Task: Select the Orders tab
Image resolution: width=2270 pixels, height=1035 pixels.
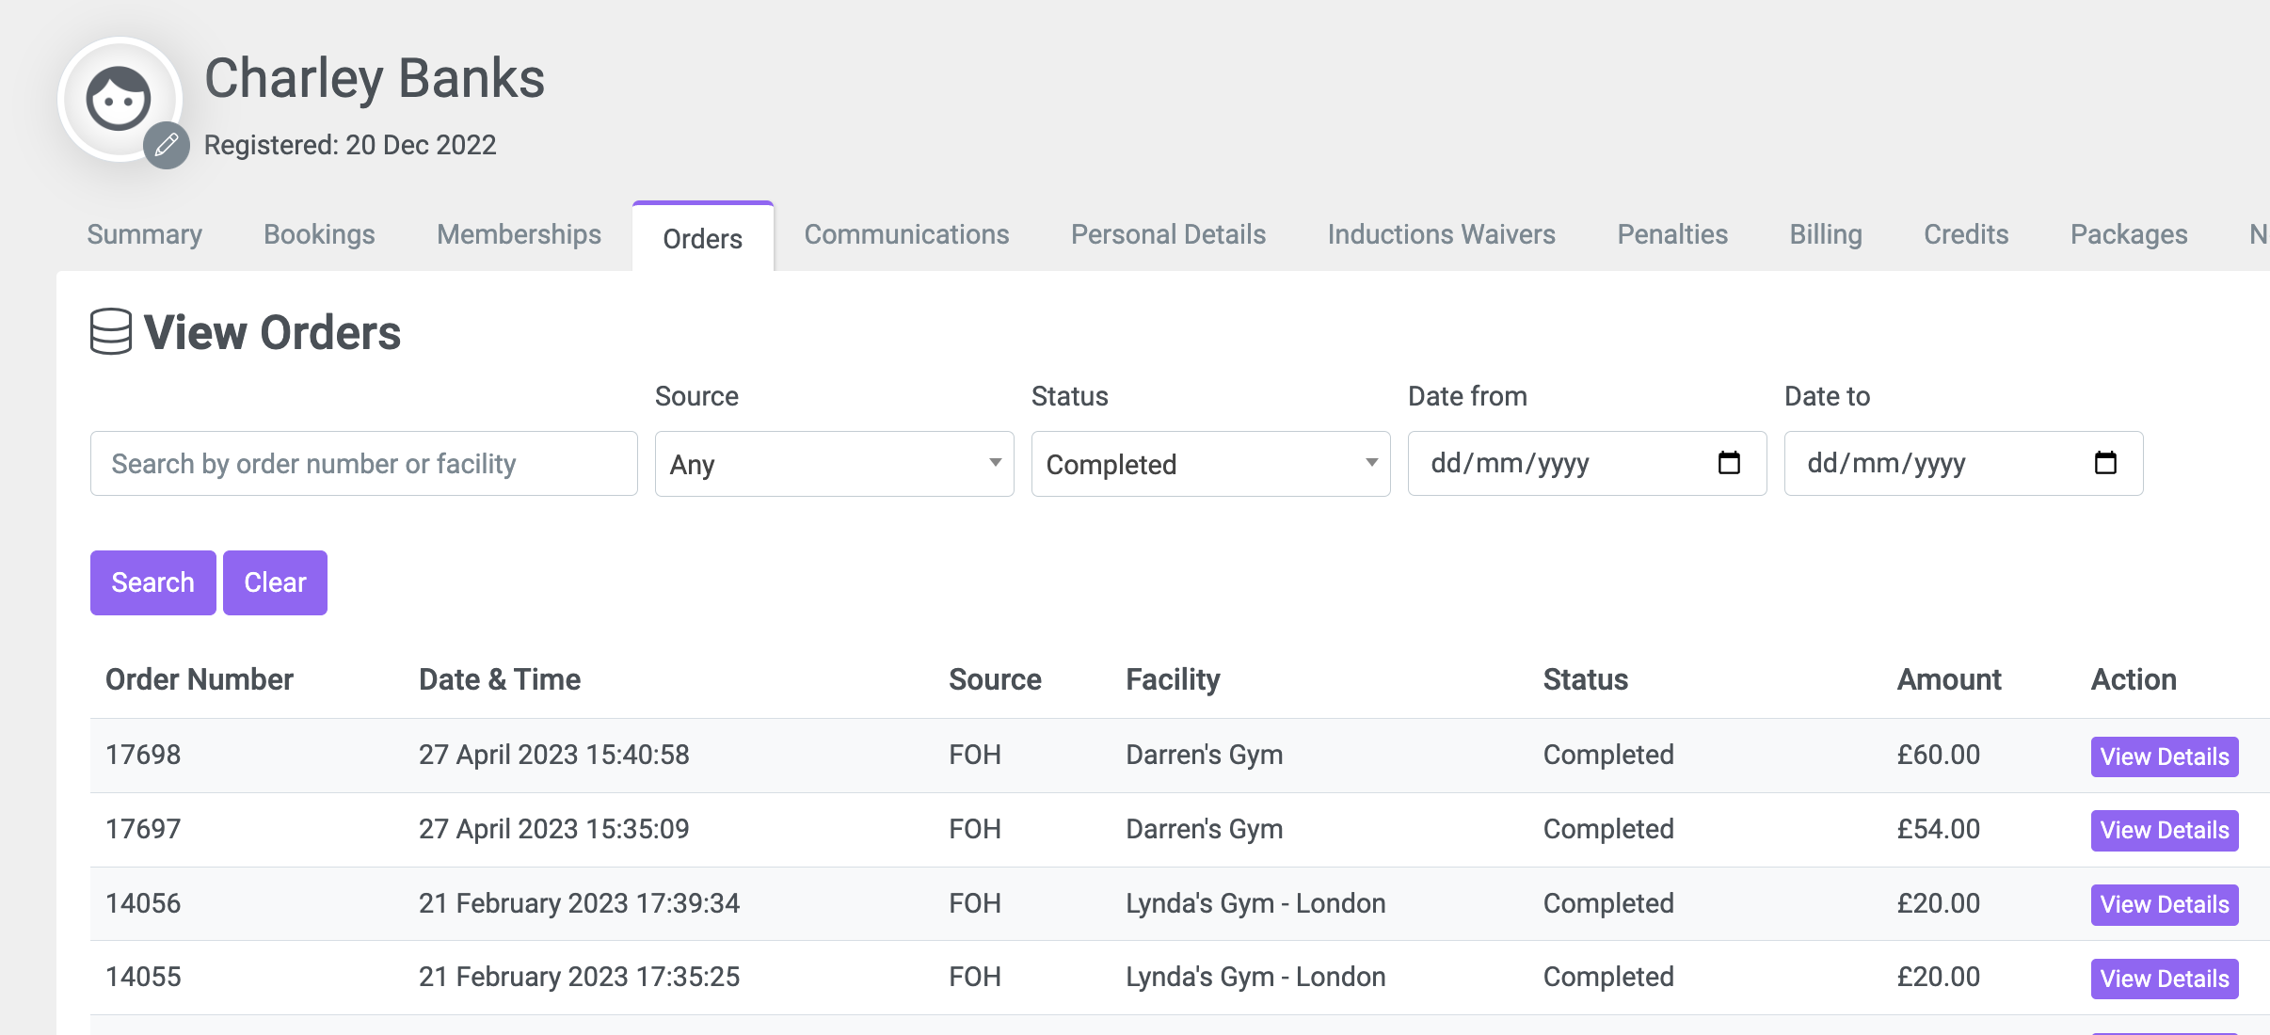Action: pyautogui.click(x=703, y=238)
